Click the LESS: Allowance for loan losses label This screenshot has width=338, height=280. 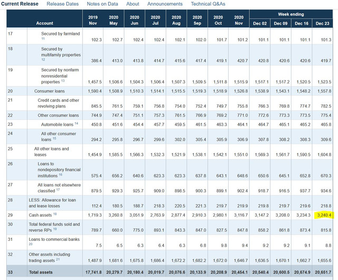click(52, 203)
